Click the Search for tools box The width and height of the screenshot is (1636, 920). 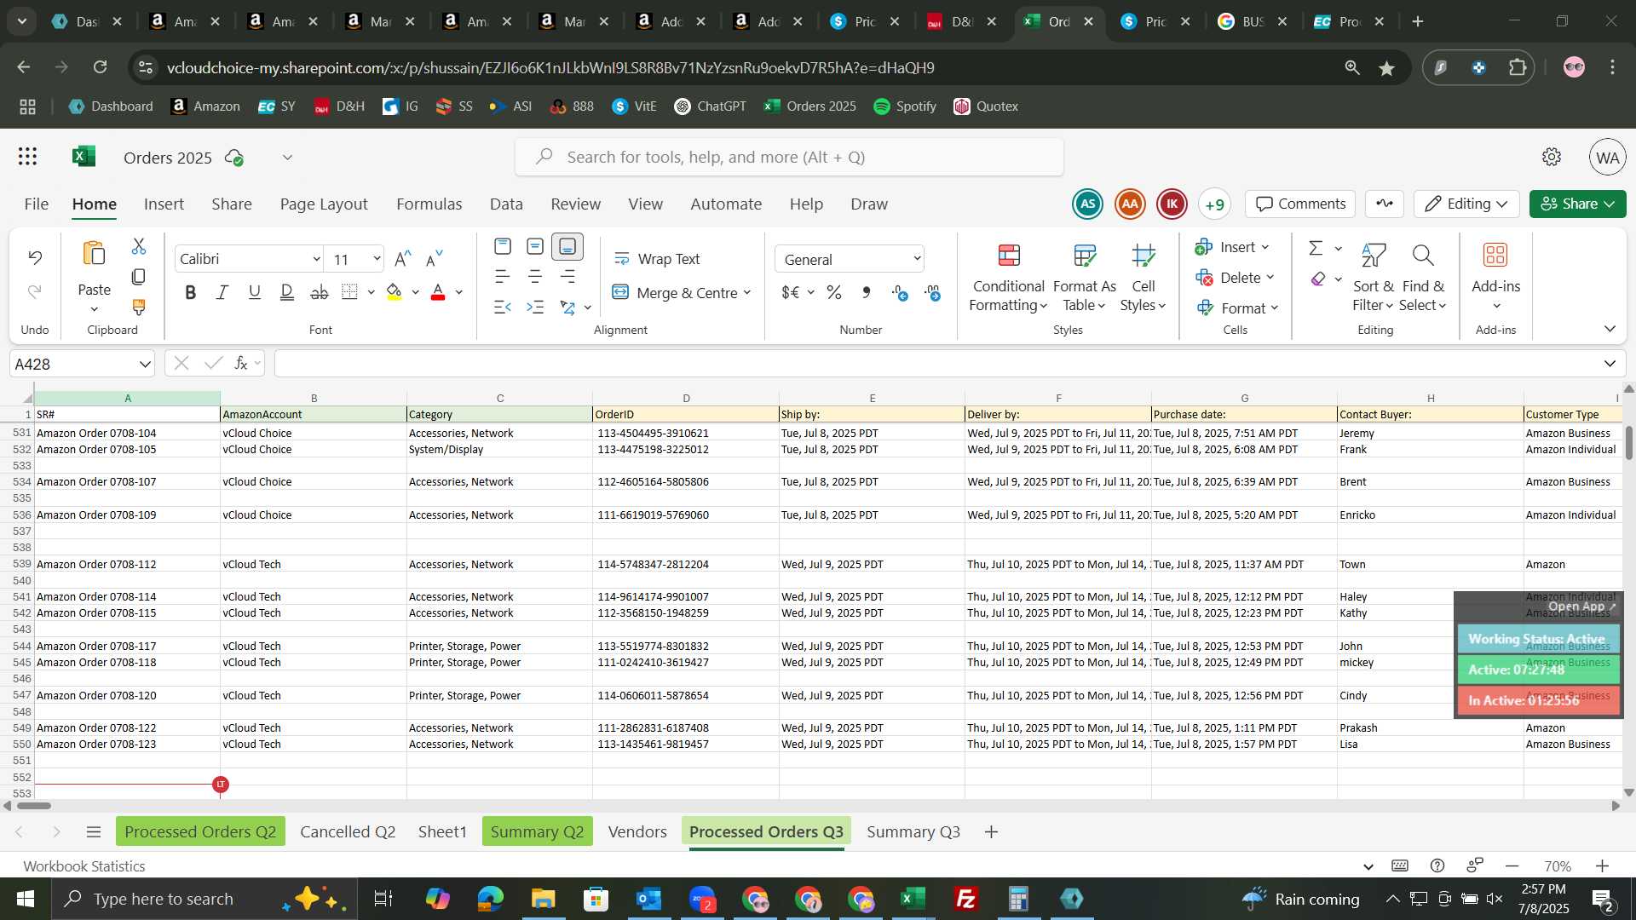click(789, 158)
